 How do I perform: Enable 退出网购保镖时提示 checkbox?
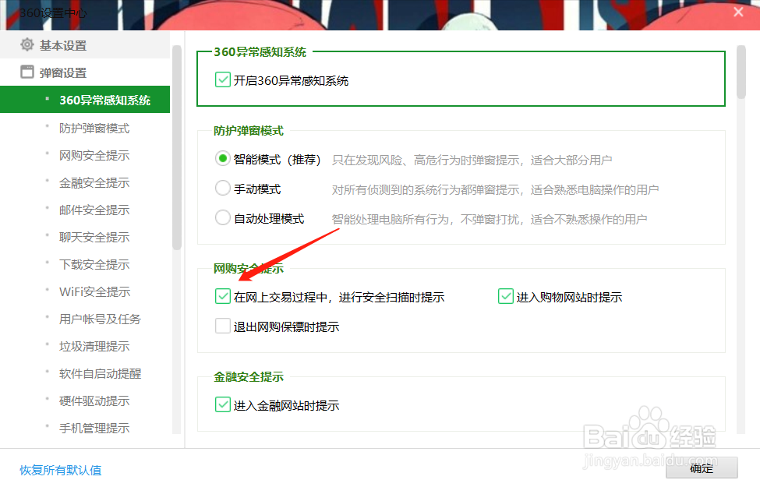[222, 326]
